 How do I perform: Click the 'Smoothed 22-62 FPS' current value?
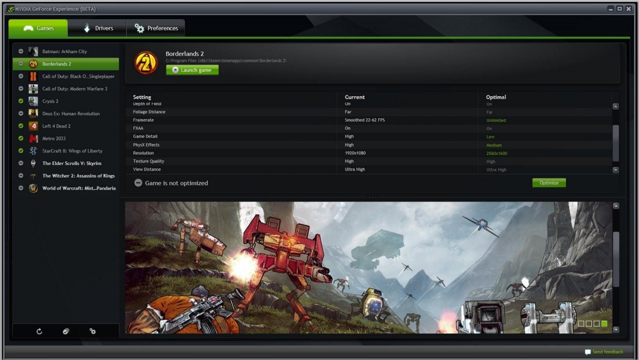[x=365, y=120]
